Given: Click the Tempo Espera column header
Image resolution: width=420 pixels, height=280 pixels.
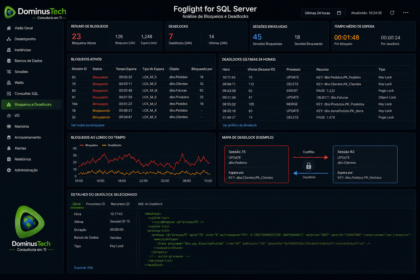Looking at the screenshot, I should pos(126,69).
